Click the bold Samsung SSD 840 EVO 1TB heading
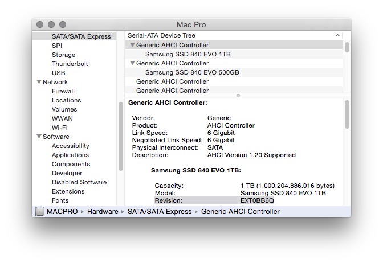383x263 pixels. (x=196, y=170)
